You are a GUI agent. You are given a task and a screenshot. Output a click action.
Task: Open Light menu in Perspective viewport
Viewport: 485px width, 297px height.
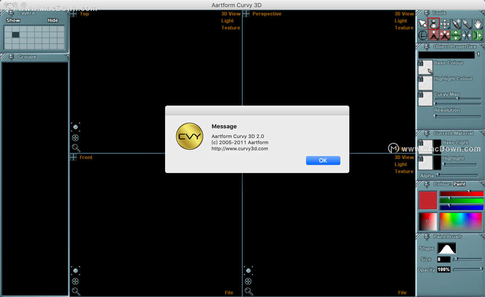pos(401,21)
